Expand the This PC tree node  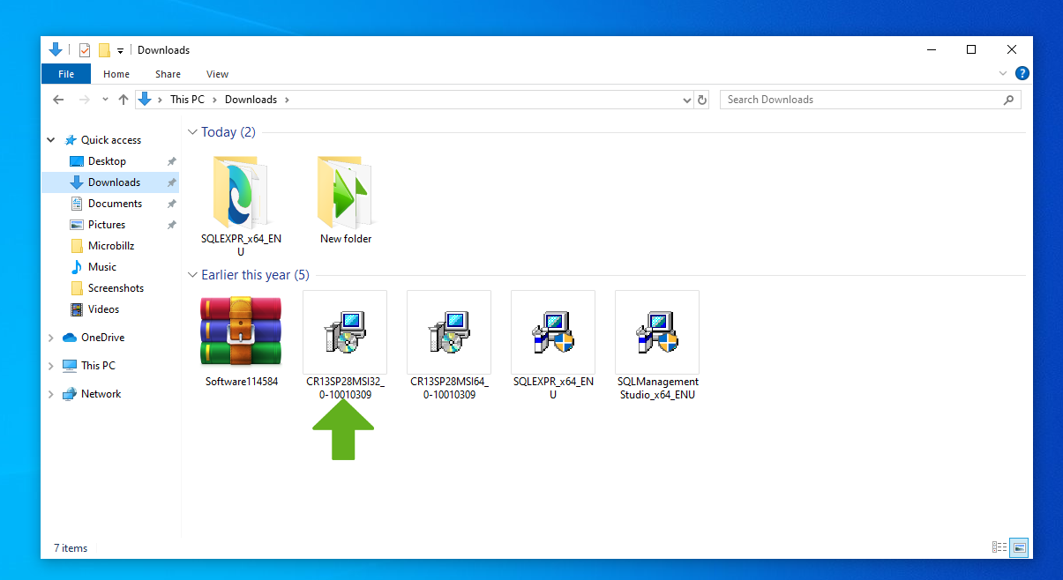tap(50, 366)
